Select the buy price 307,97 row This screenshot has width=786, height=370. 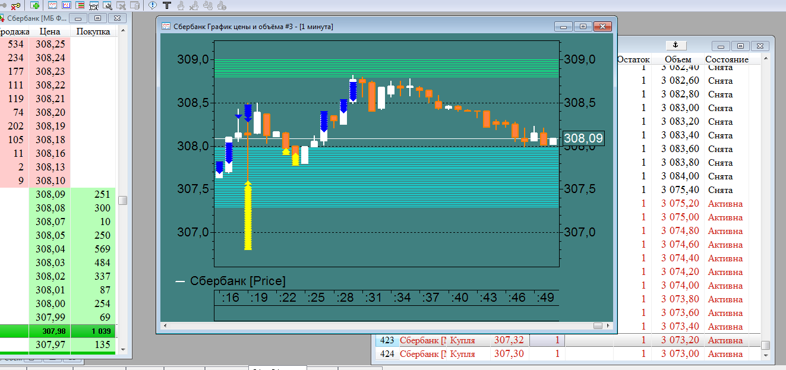tap(58, 344)
